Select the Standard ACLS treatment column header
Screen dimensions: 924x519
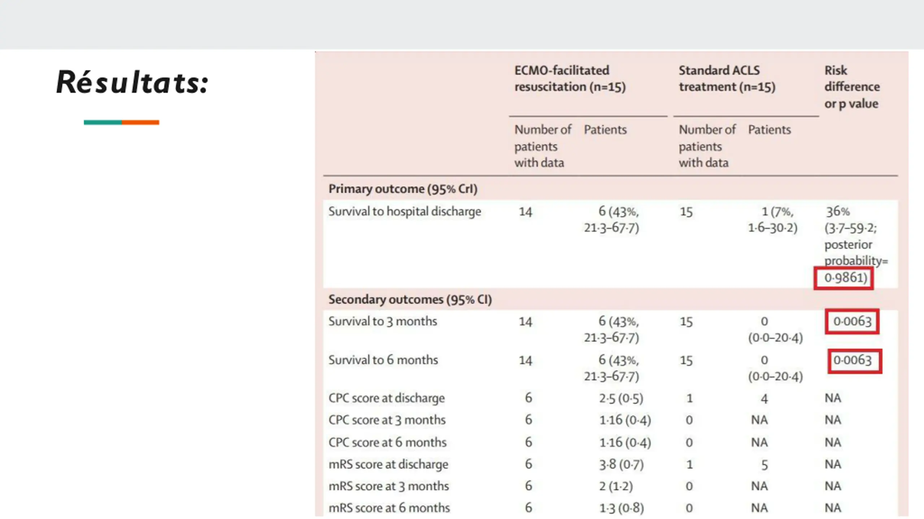click(727, 79)
